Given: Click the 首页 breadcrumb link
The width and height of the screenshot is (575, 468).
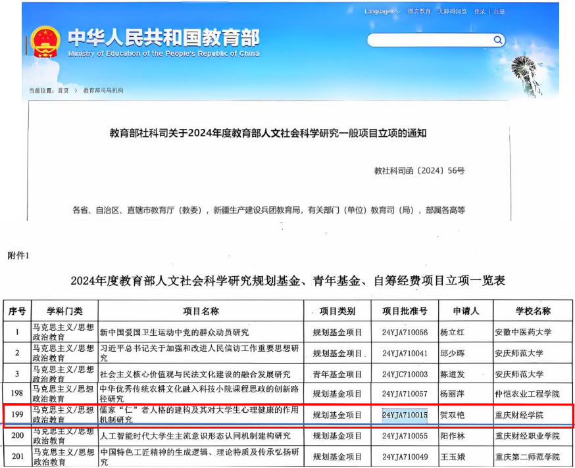Looking at the screenshot, I should pyautogui.click(x=63, y=90).
